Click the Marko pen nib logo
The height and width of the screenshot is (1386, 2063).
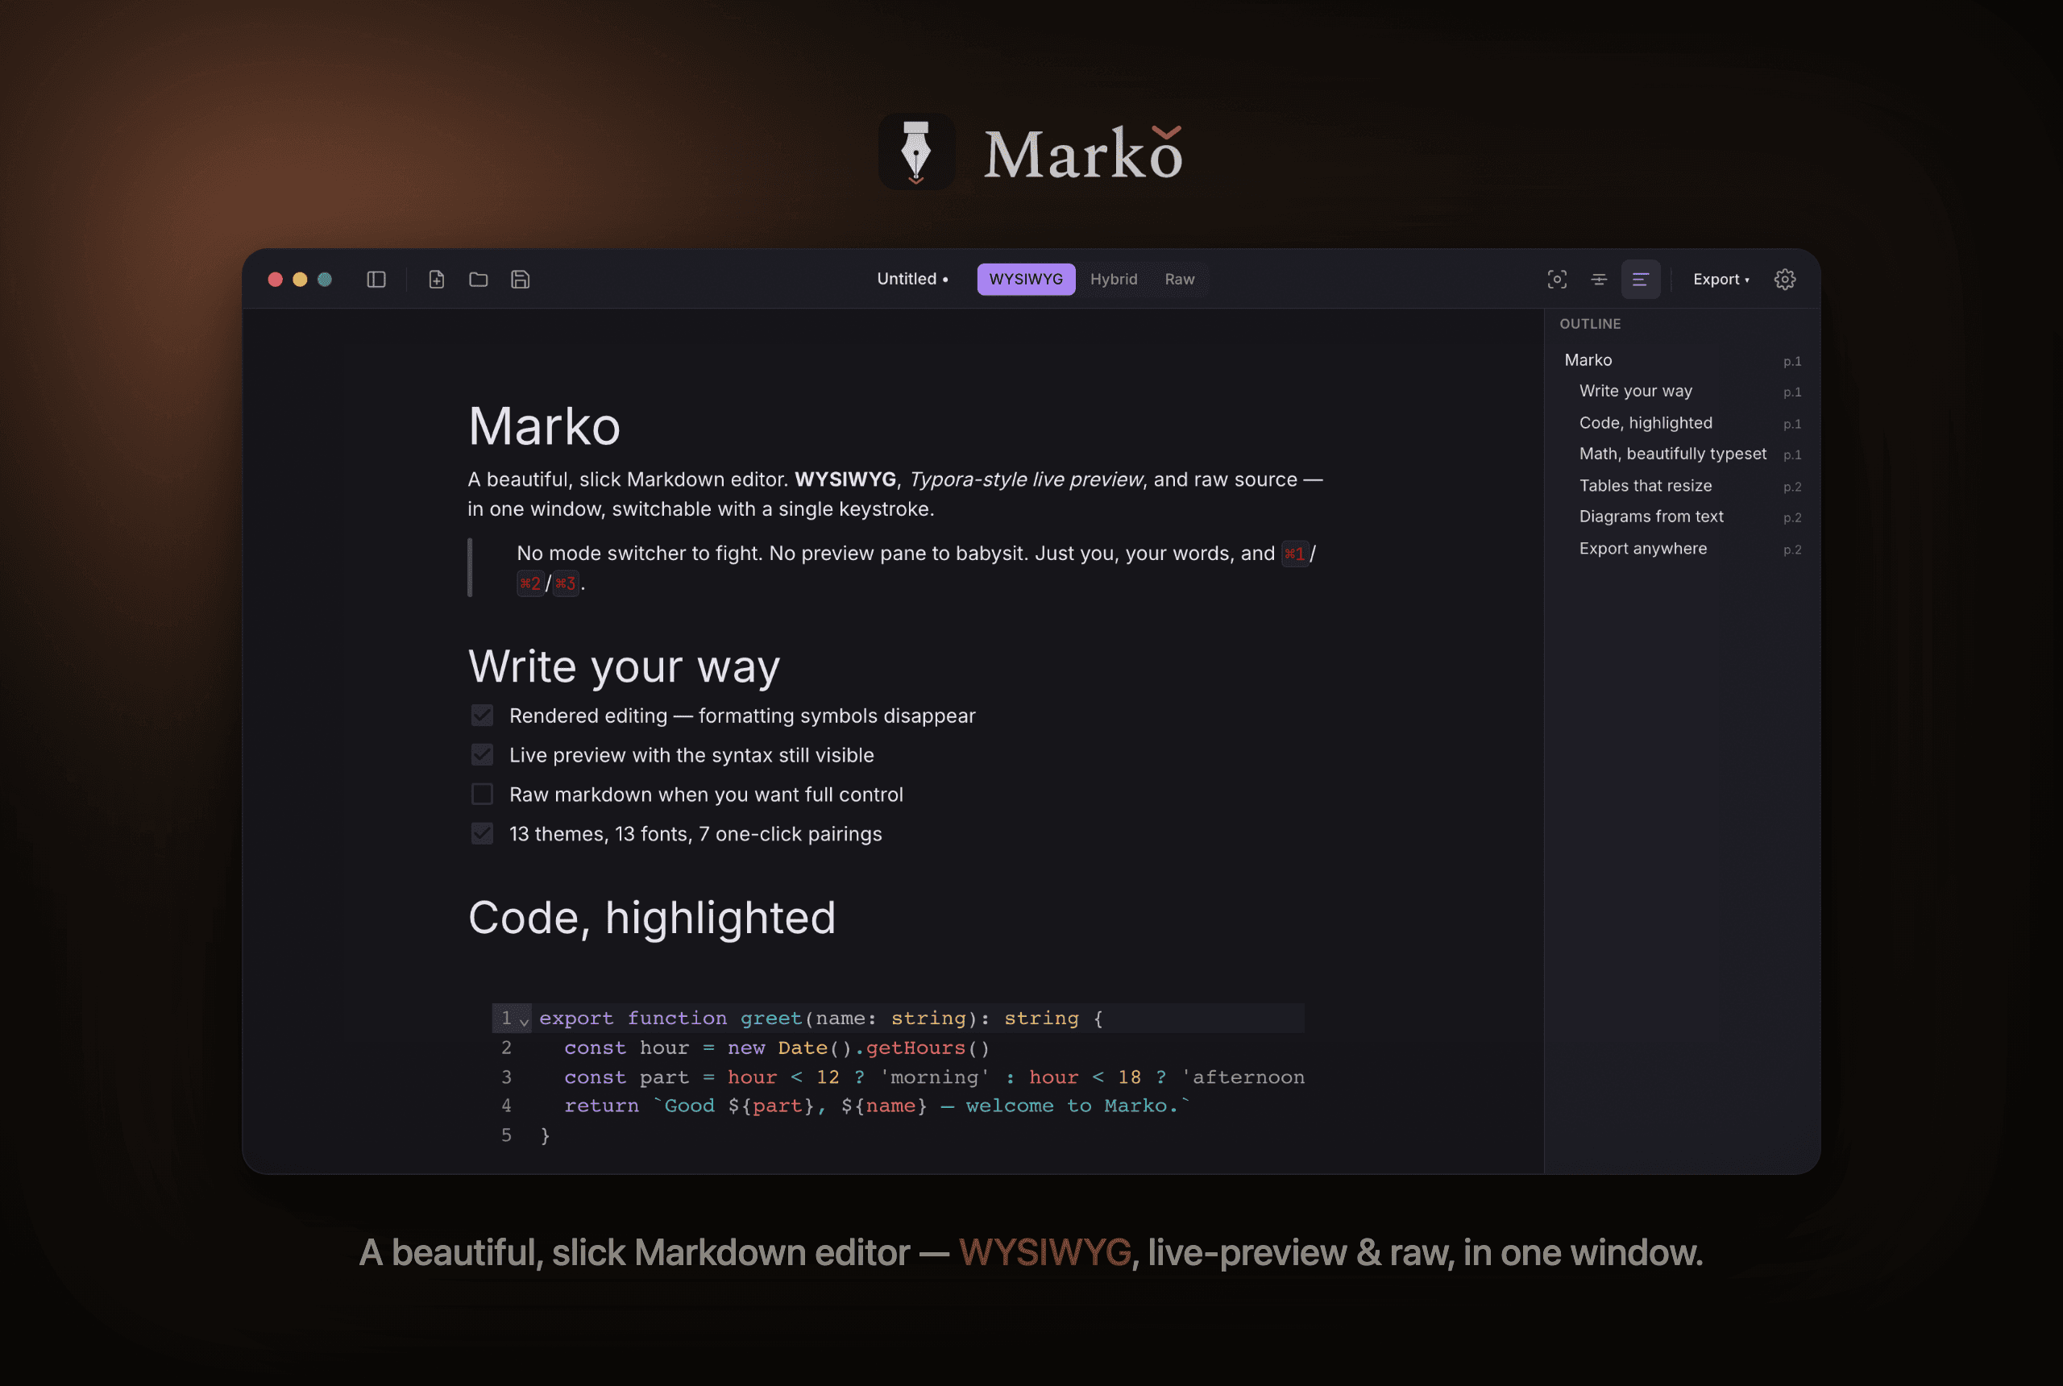(916, 151)
